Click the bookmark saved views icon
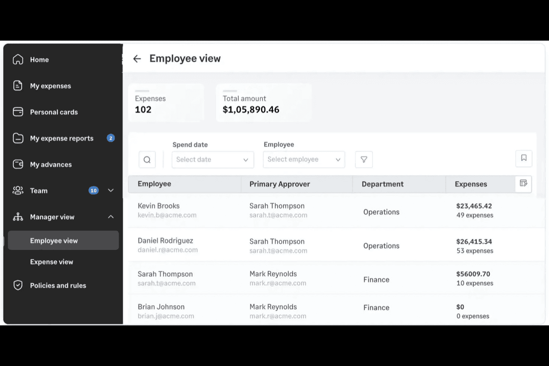 [x=524, y=158]
